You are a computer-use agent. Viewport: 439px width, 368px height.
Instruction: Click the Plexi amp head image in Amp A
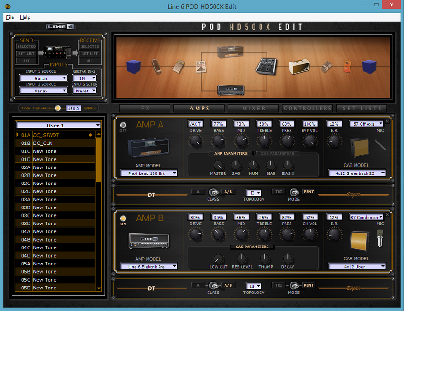click(x=148, y=148)
